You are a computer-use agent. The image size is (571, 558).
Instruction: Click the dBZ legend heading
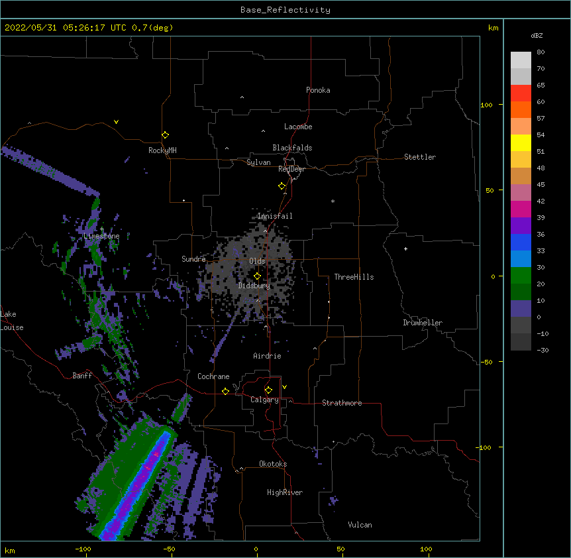coord(537,36)
